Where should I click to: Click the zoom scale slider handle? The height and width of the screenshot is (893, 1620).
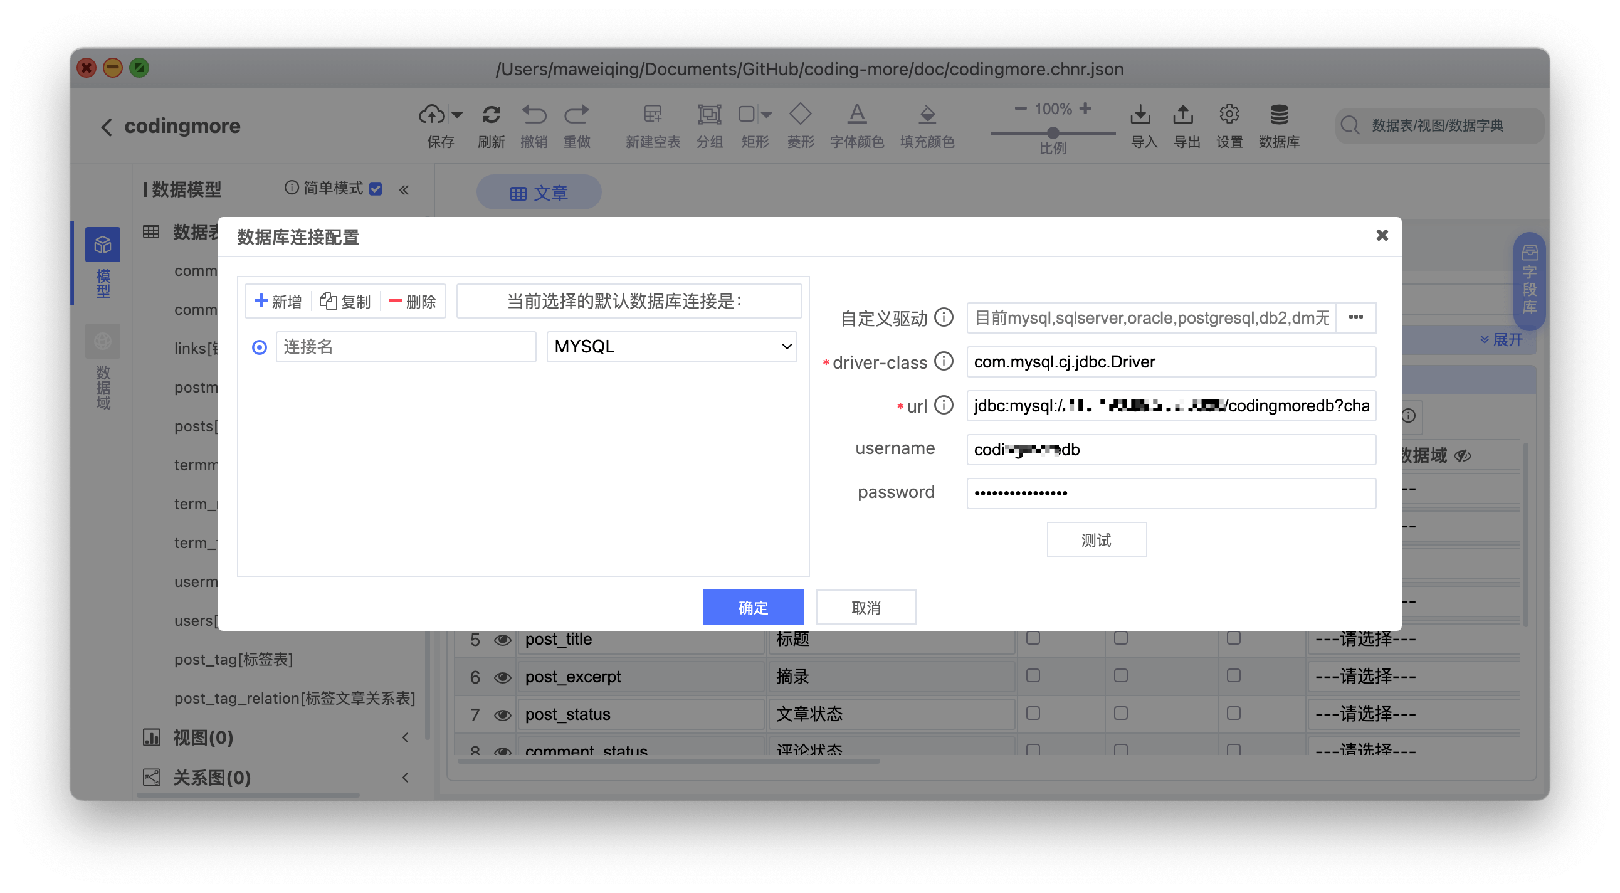point(1053,133)
